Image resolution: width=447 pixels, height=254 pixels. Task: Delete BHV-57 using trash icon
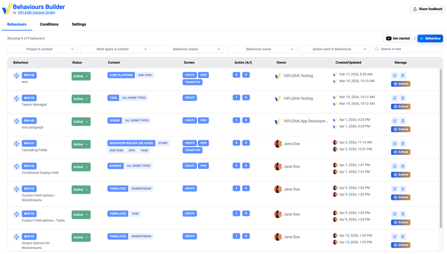(403, 237)
